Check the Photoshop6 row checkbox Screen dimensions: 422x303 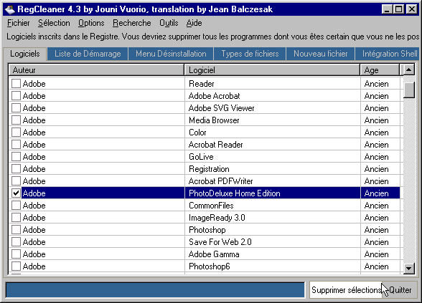[16, 266]
